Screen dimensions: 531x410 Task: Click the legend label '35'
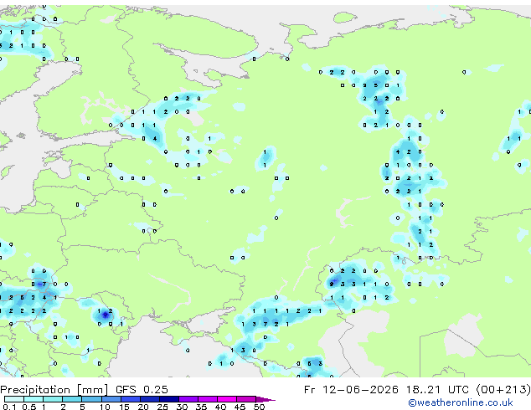201,407
